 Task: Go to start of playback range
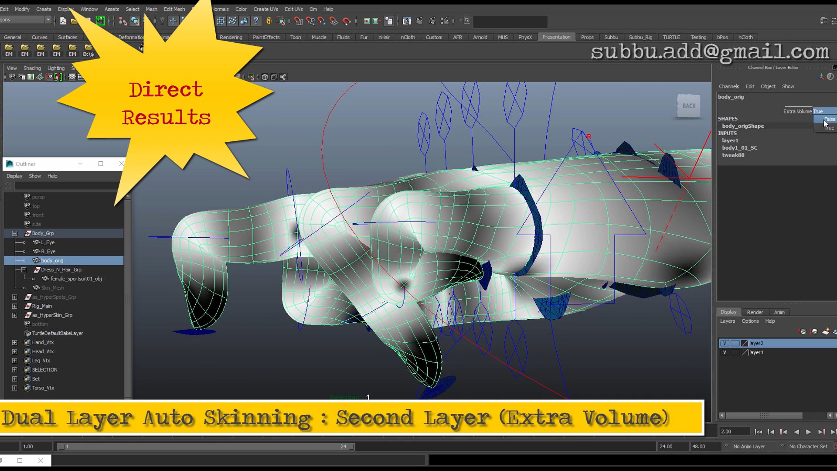[759, 432]
